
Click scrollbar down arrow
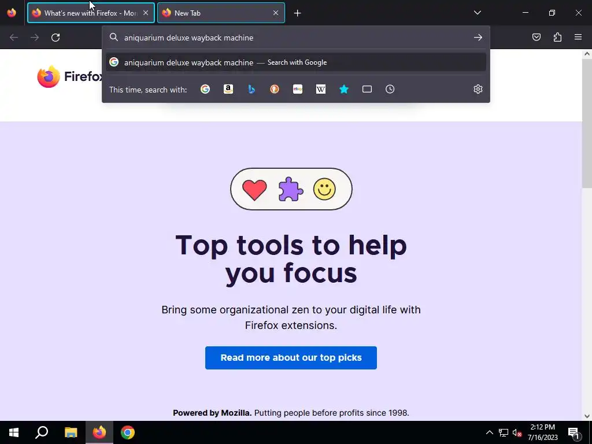point(587,416)
